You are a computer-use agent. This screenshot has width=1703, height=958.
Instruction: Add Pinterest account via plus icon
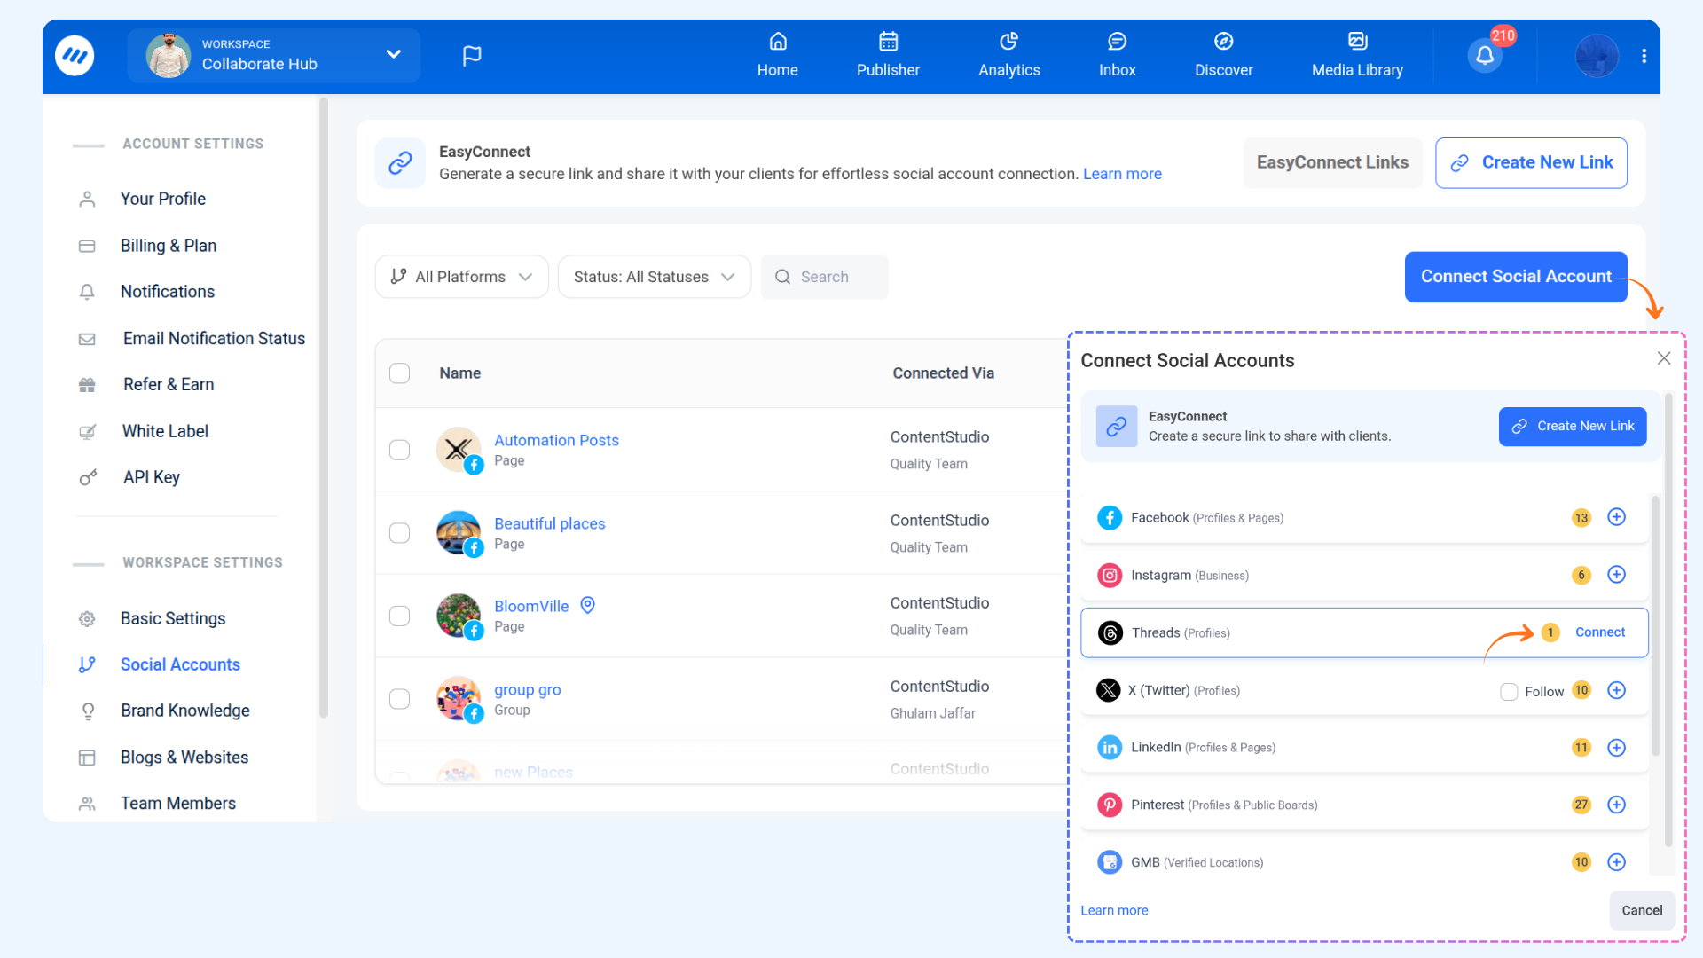pyautogui.click(x=1616, y=805)
